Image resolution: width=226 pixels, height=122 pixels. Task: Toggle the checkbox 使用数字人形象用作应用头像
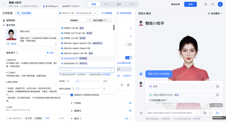[72, 95]
